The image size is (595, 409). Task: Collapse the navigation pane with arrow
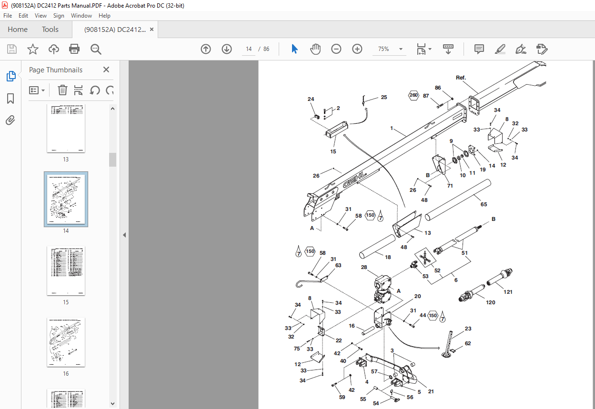point(124,235)
